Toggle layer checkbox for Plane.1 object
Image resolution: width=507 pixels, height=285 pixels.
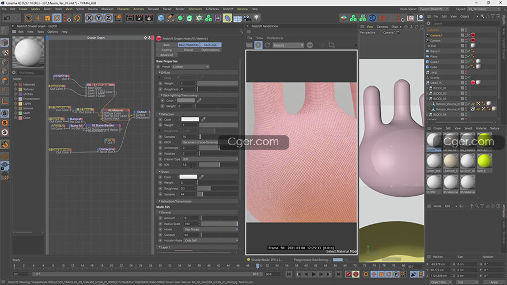[x=463, y=51]
